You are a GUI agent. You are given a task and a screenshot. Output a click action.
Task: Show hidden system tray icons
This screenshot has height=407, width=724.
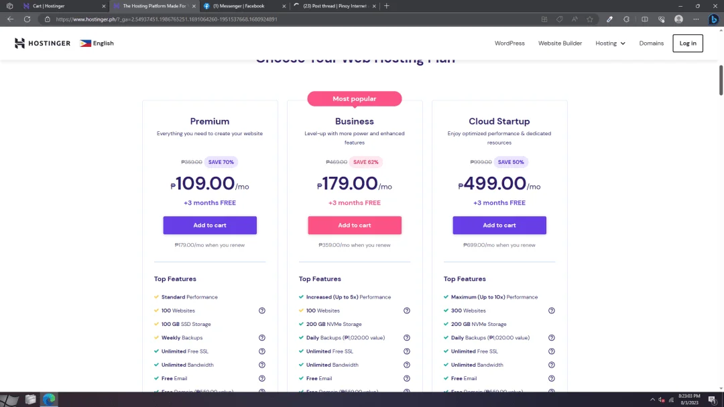(x=652, y=400)
